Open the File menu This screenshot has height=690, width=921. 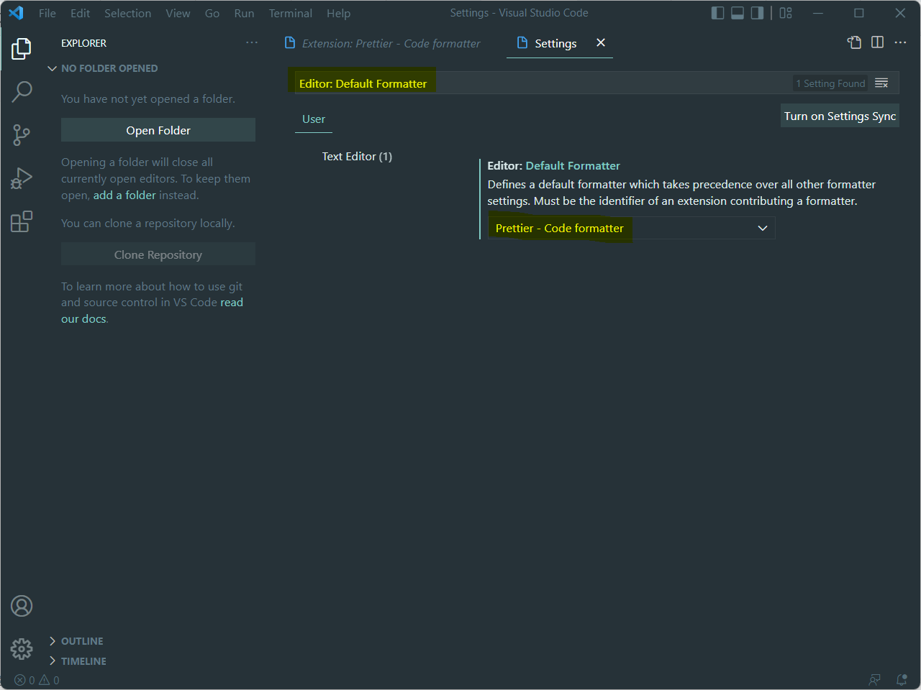point(47,13)
